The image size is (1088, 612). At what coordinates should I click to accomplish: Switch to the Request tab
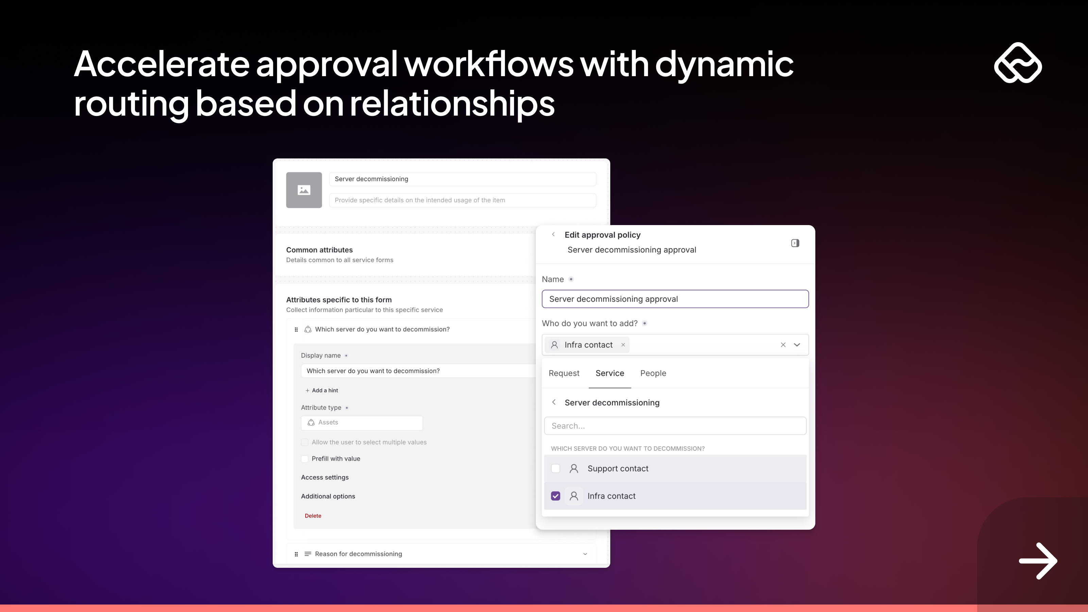(x=564, y=373)
